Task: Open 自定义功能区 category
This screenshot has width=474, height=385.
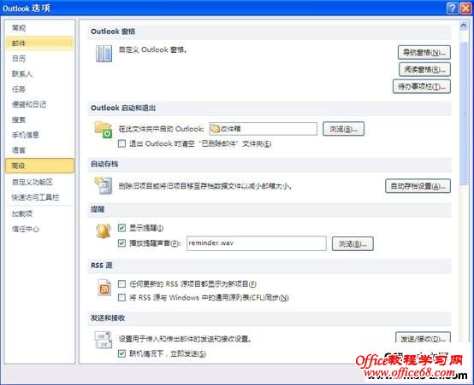Action: (39, 182)
